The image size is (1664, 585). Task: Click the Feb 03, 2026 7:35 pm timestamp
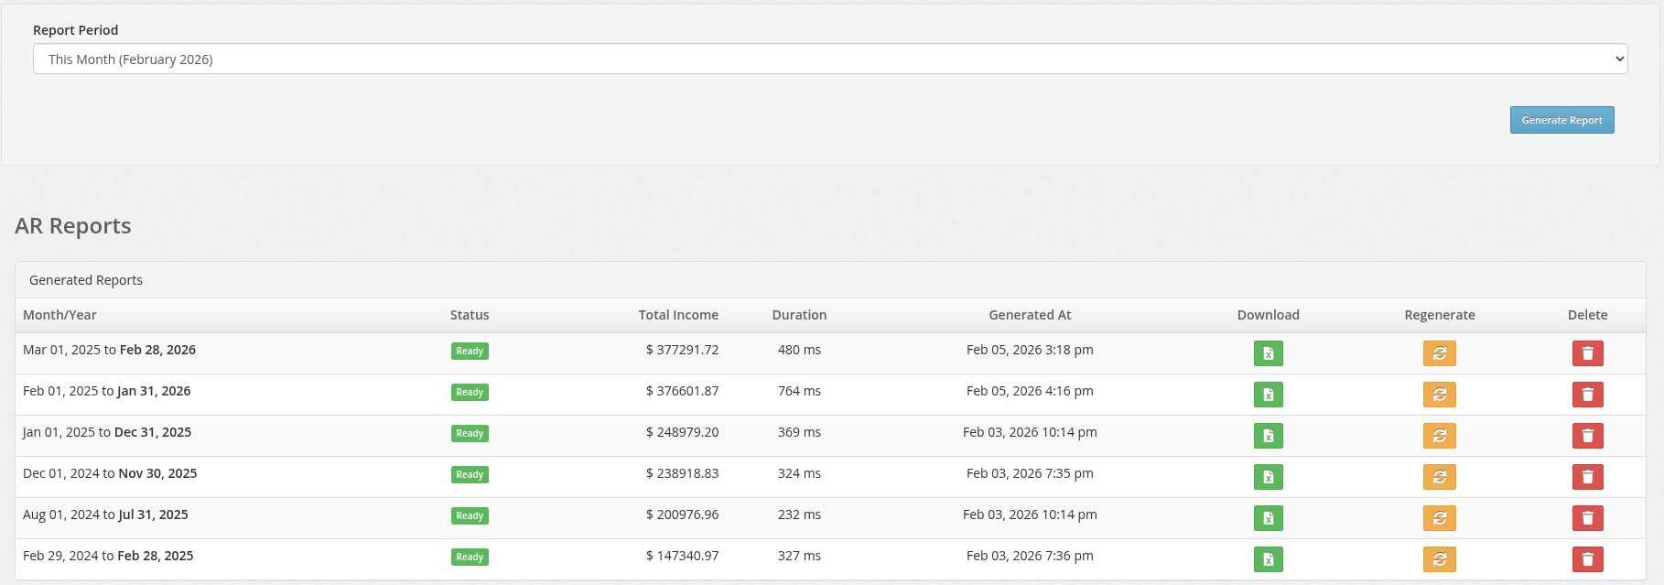click(x=1030, y=473)
